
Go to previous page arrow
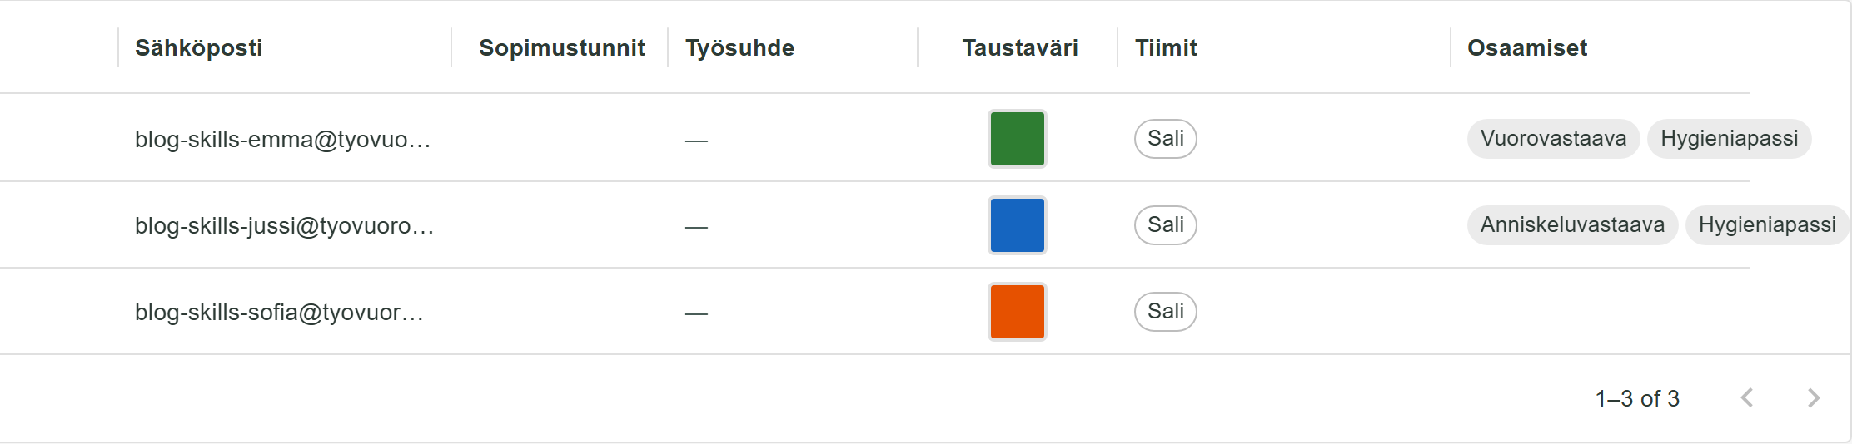1747,398
